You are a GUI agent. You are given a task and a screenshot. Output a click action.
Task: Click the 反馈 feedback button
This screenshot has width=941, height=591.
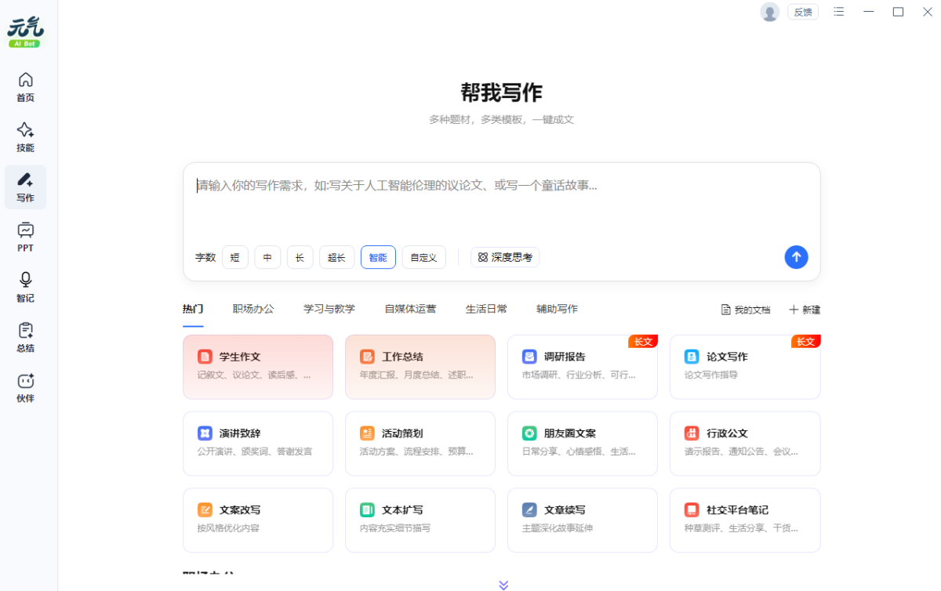coord(802,12)
